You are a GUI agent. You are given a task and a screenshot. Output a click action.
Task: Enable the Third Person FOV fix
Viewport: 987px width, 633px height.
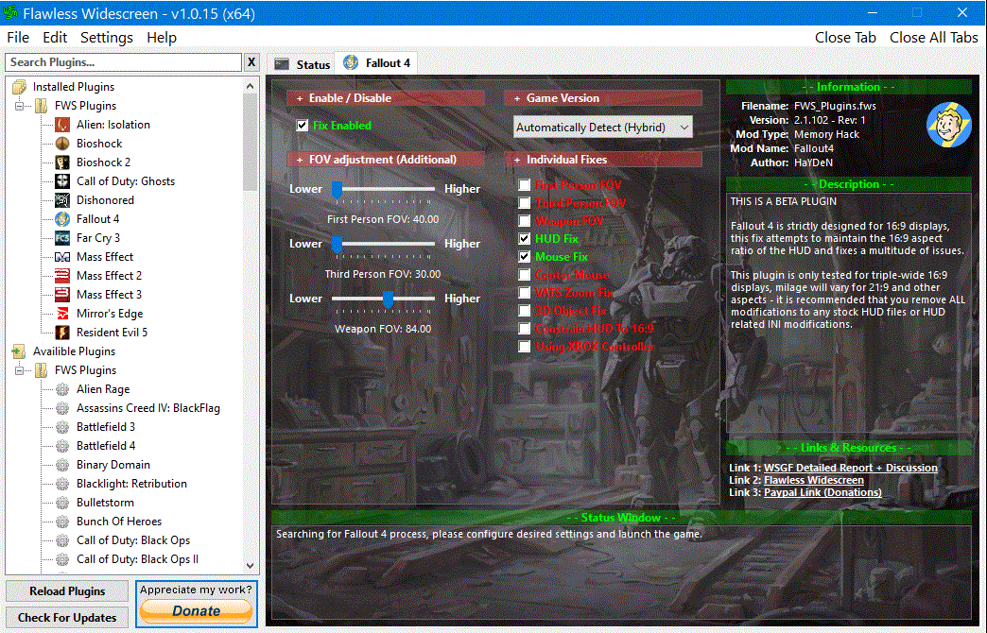[x=525, y=202]
